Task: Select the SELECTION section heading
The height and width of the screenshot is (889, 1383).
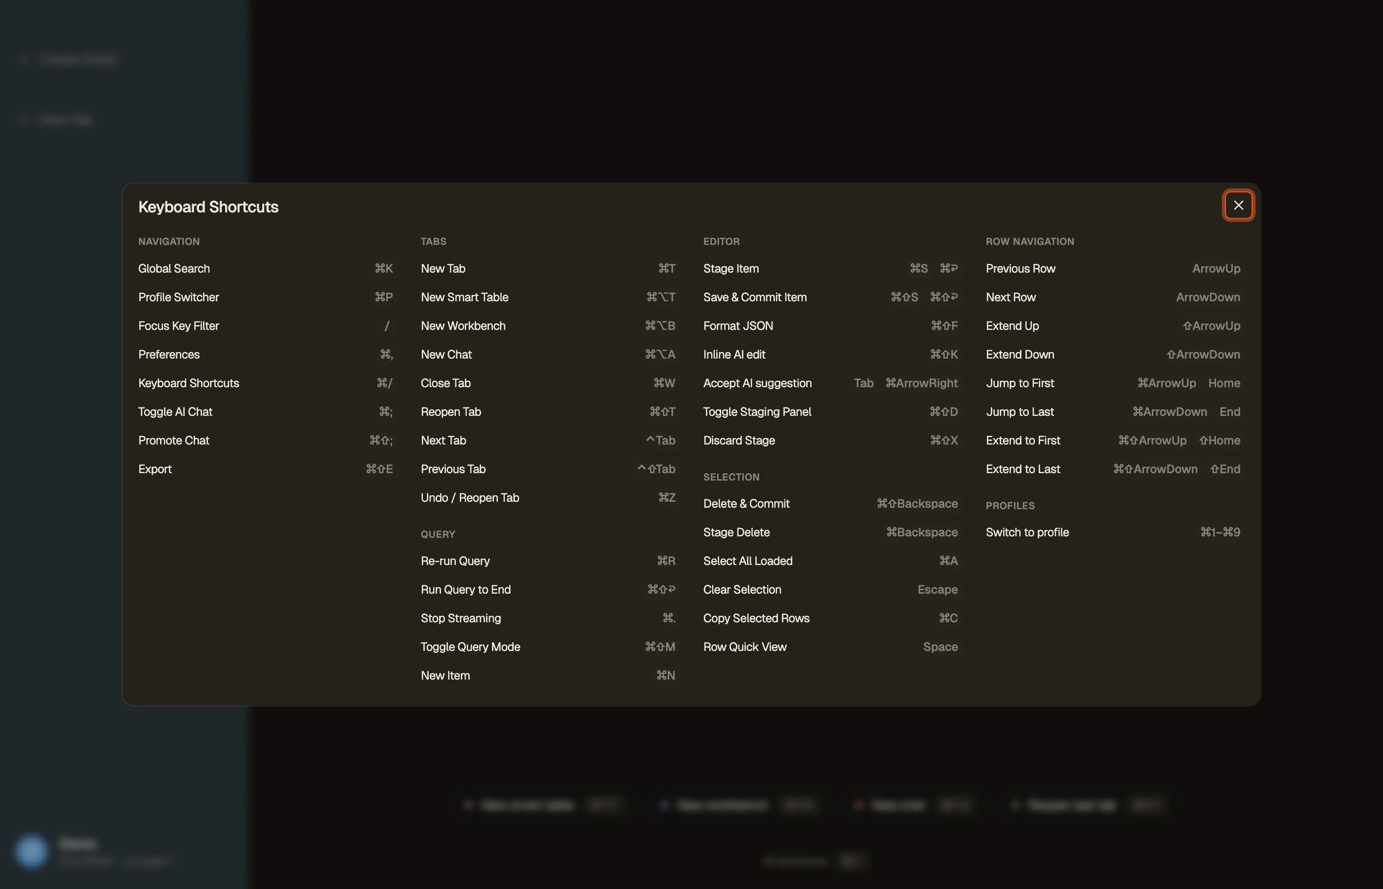Action: tap(732, 477)
